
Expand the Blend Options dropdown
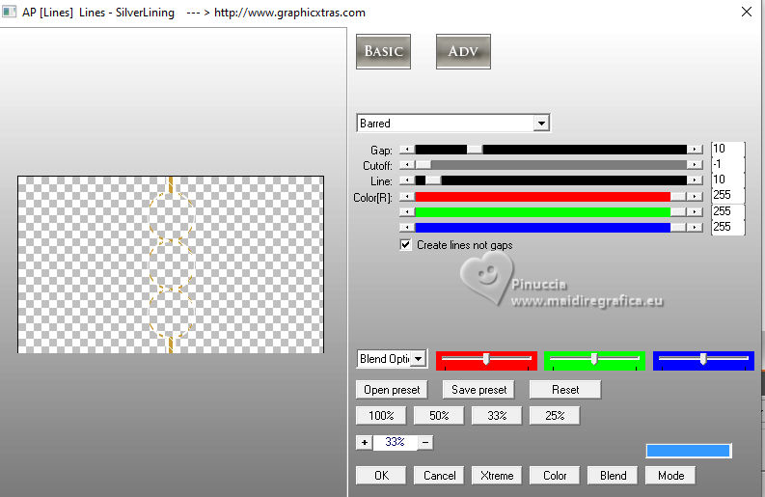[x=418, y=359]
